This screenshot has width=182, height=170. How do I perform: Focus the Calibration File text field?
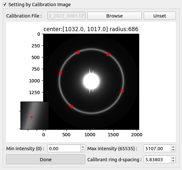pos(66,16)
